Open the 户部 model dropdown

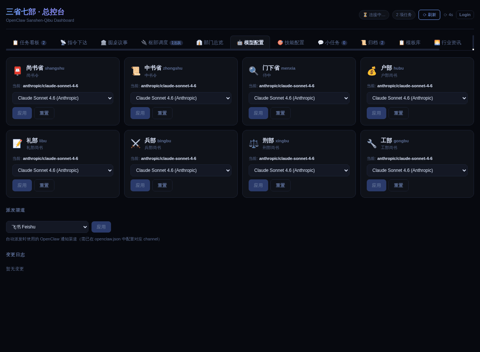tap(417, 98)
